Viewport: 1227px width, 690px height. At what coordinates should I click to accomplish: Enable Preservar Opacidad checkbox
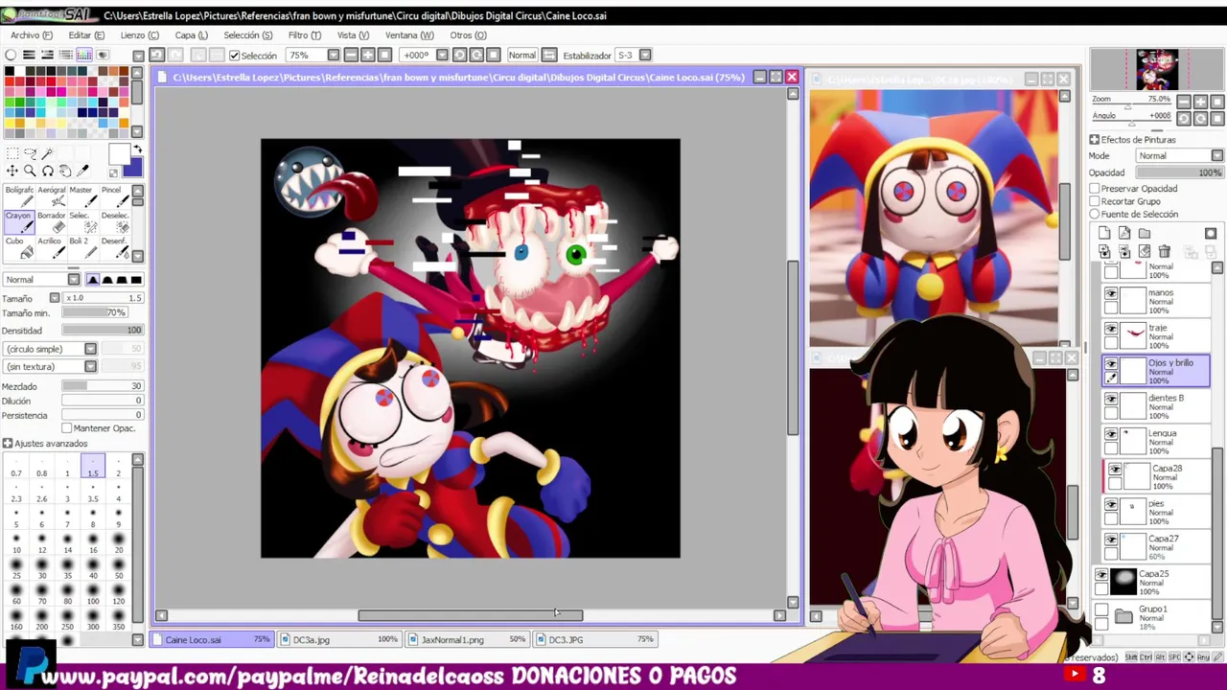tap(1095, 189)
